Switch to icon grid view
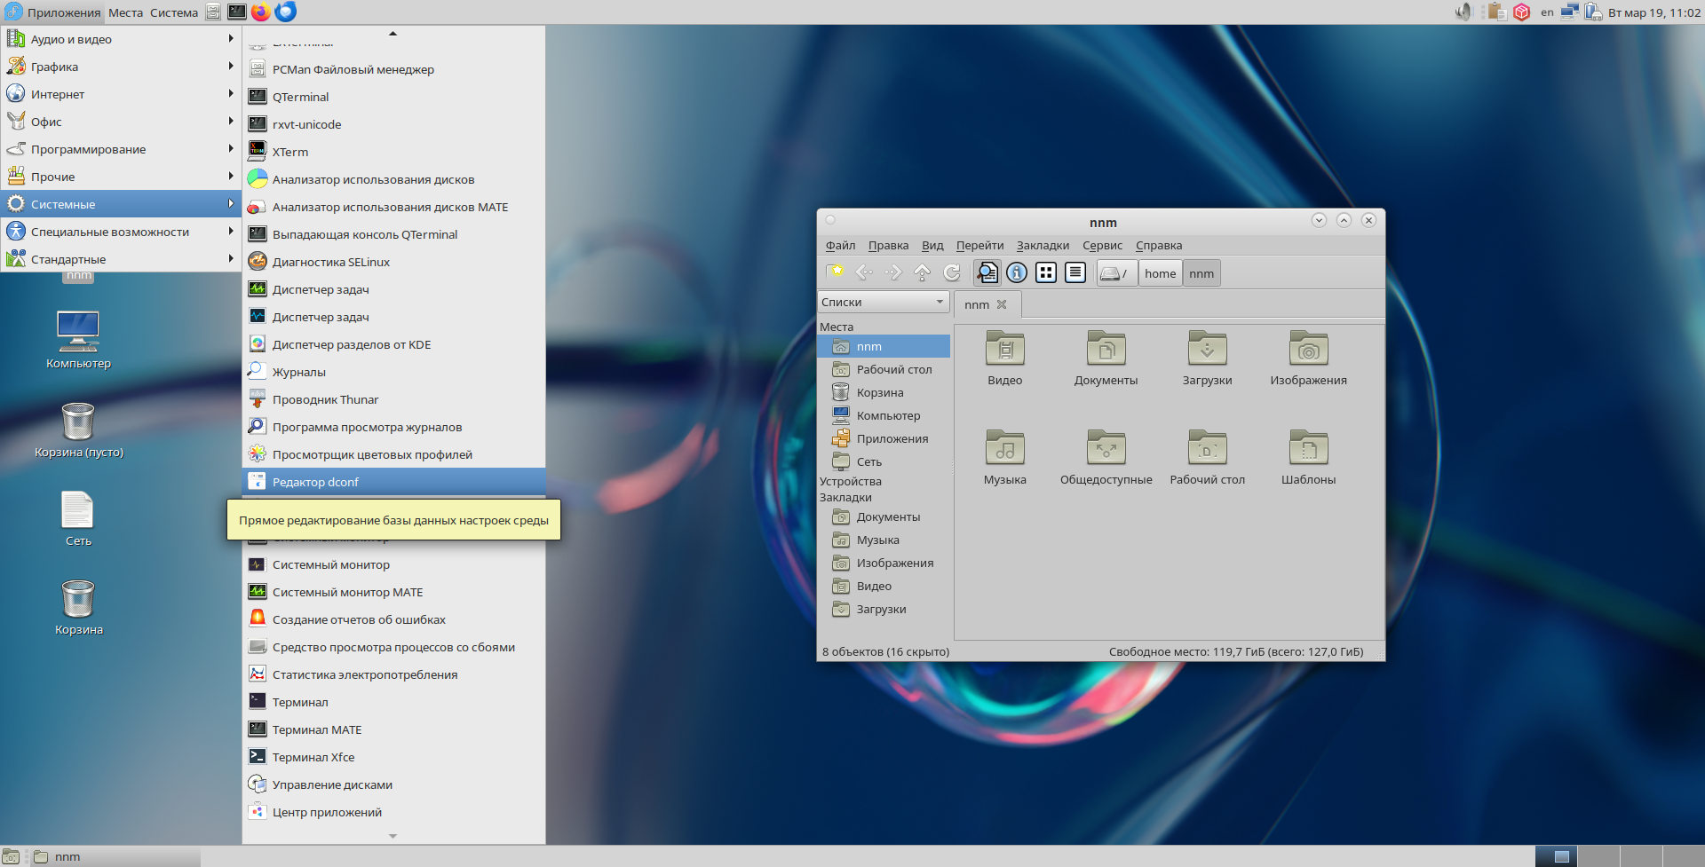The width and height of the screenshot is (1705, 867). coord(1046,273)
